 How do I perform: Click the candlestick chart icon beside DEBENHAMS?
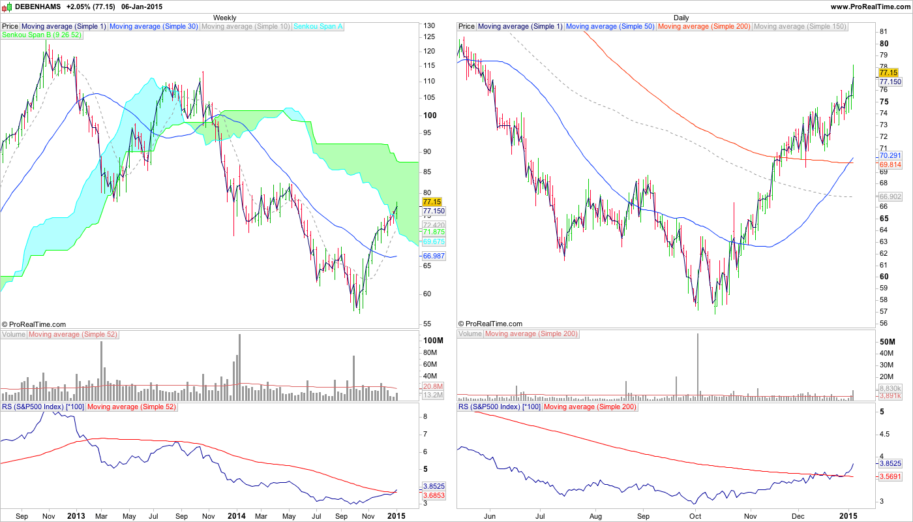7,7
